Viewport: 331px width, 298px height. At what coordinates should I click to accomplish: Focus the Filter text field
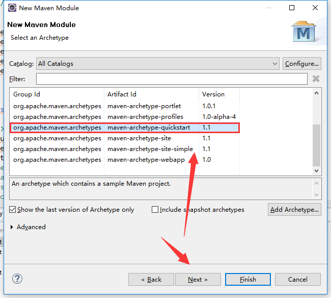point(172,79)
